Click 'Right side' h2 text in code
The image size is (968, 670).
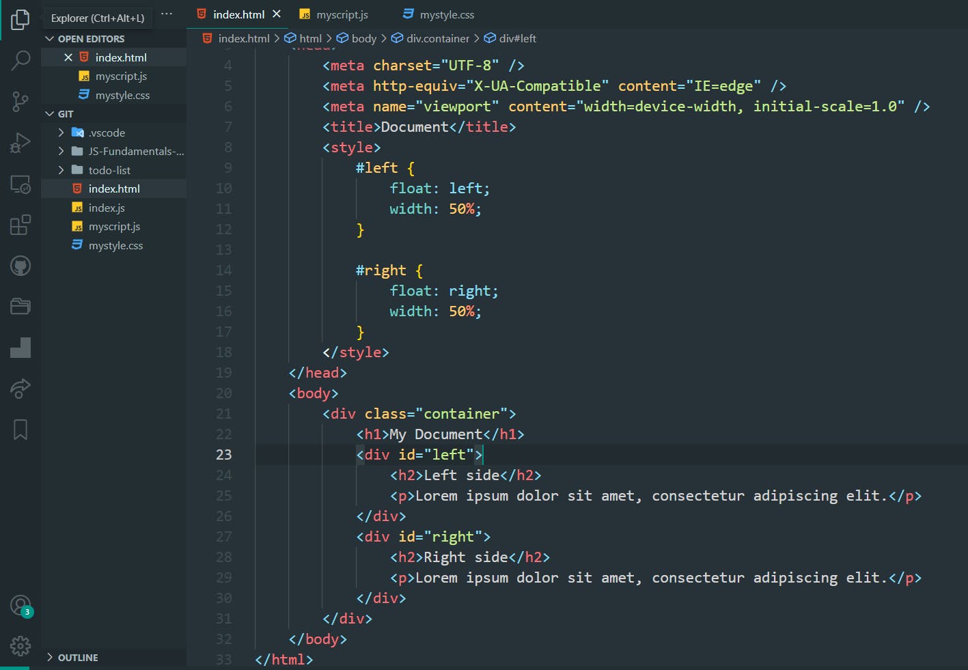tap(466, 557)
